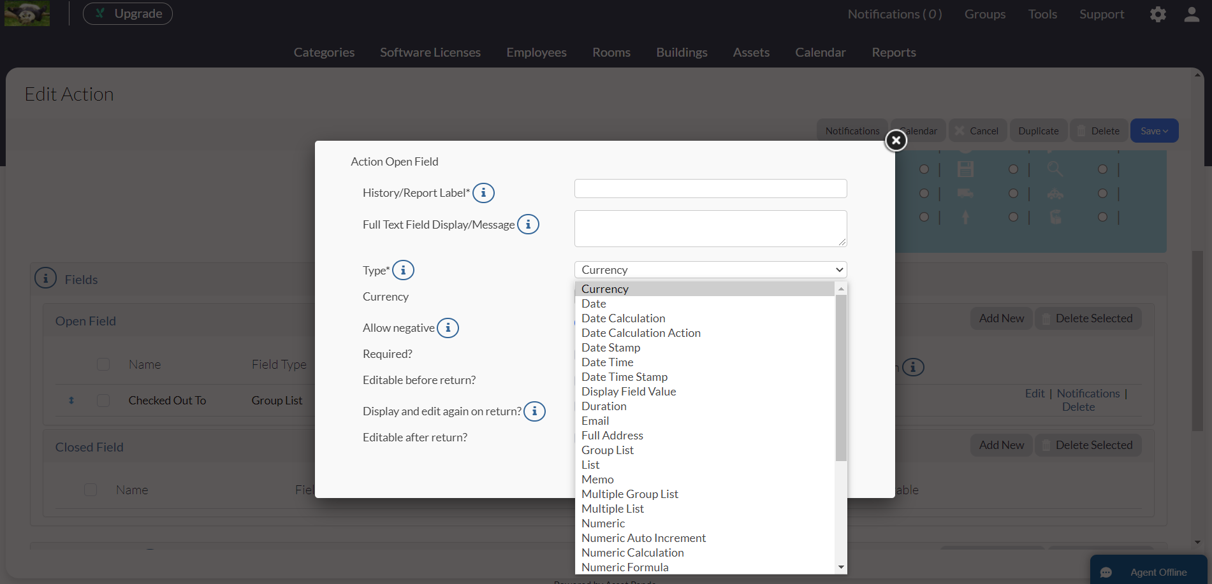Click the company logo thumbnail
This screenshot has height=584, width=1212.
[27, 13]
